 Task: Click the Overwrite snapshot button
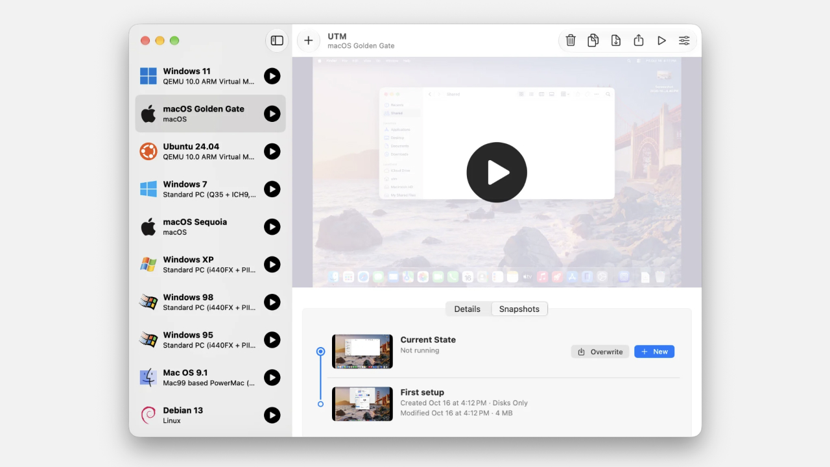600,352
